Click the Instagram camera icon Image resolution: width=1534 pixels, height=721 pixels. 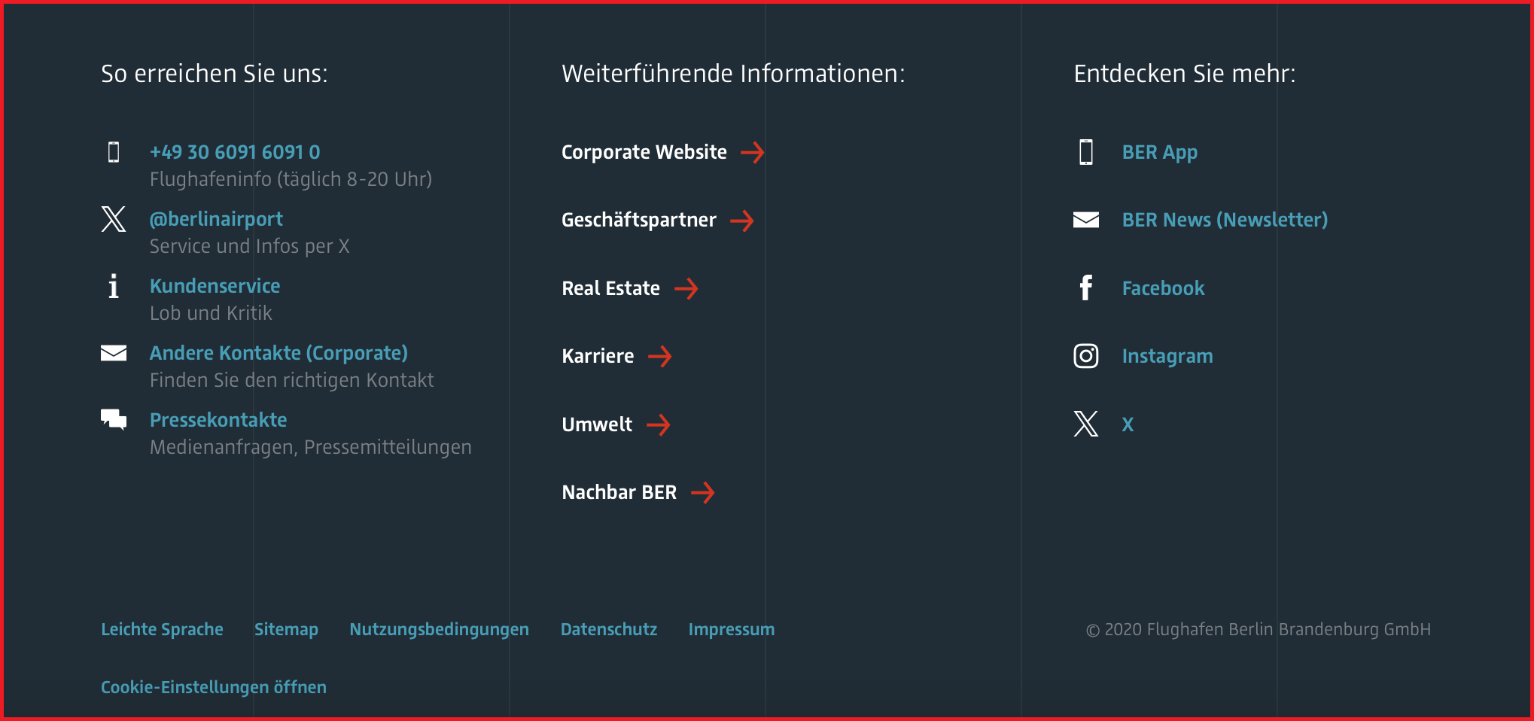[1086, 356]
